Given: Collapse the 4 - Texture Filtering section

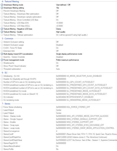Looking at the screenshot, I should pos(10,1).
